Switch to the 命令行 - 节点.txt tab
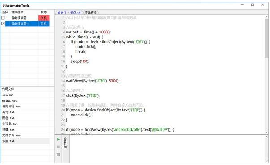Image resolution: width=270 pixels, height=165 pixels. click(69, 12)
